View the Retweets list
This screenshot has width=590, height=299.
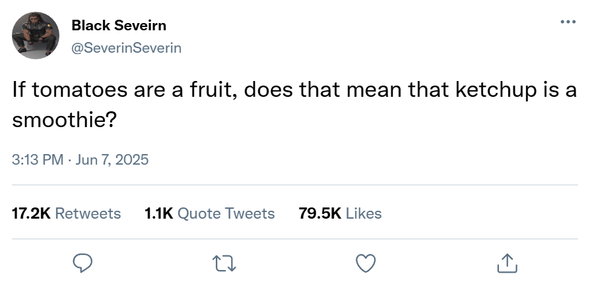coord(88,213)
